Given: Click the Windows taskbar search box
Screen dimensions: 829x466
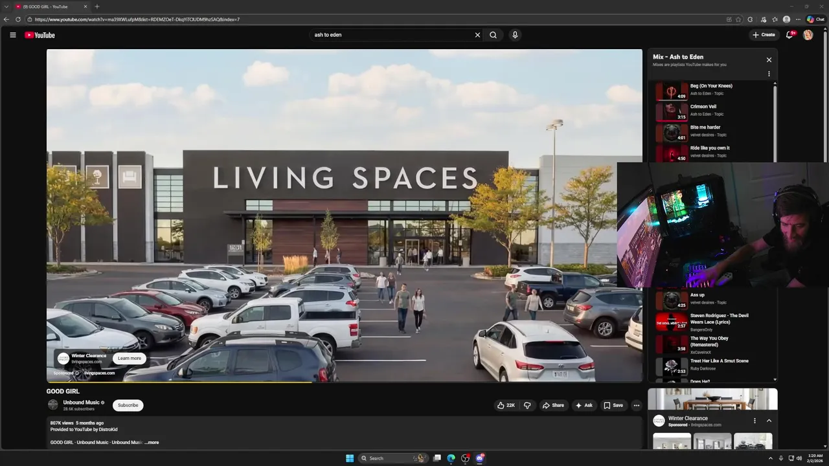Looking at the screenshot, I should point(392,458).
